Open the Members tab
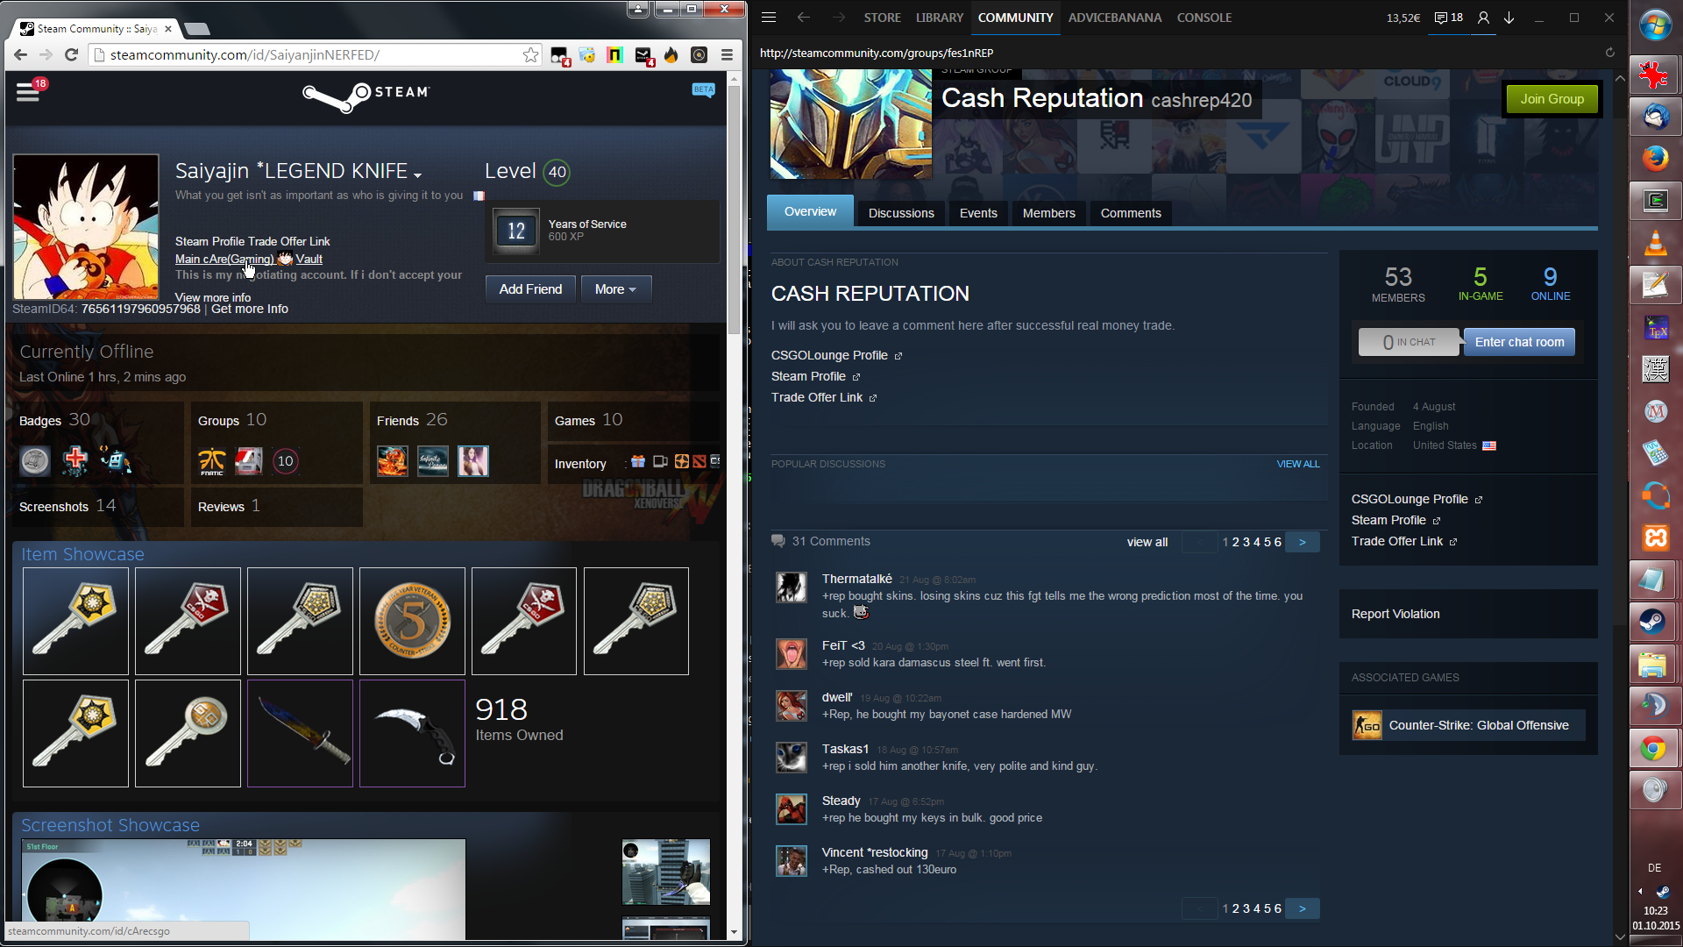1683x947 pixels. click(1048, 213)
